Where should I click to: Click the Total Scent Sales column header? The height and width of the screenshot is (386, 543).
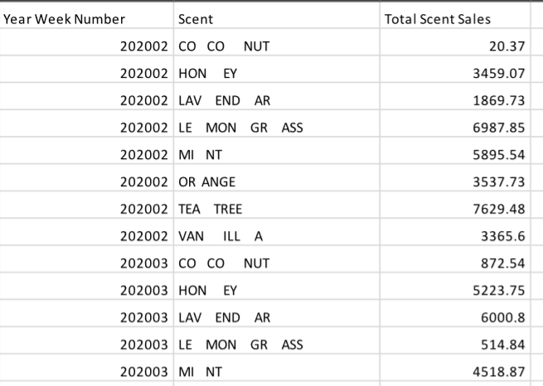(x=437, y=18)
